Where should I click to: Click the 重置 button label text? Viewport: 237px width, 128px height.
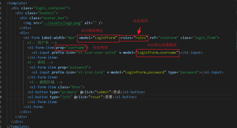pyautogui.click(x=109, y=97)
